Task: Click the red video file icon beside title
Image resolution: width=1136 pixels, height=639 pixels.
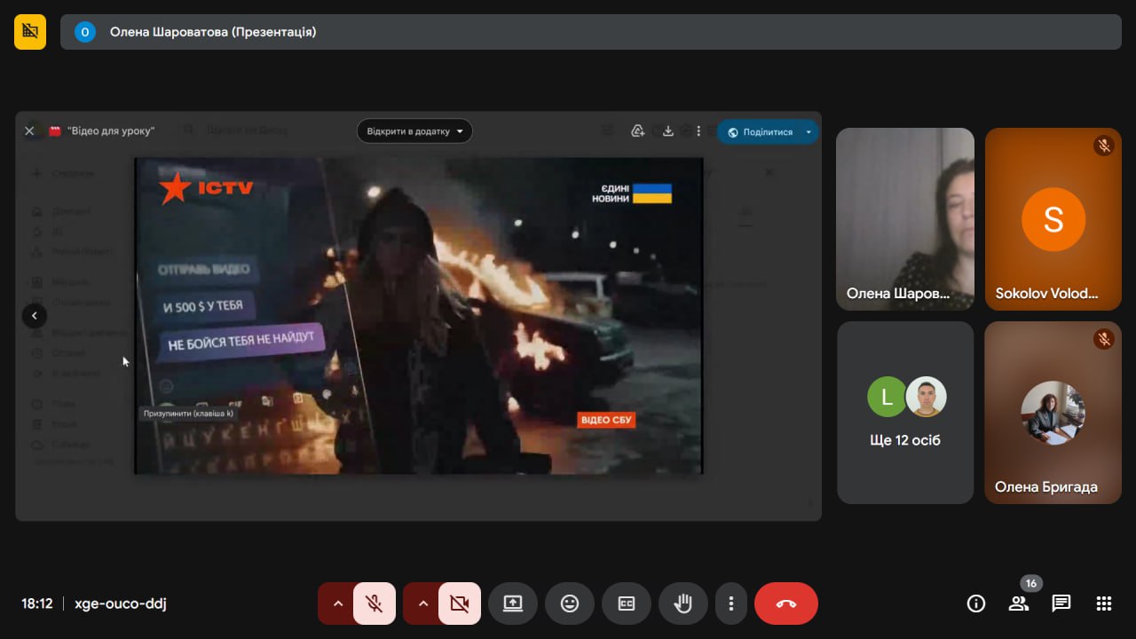Action: pos(55,131)
